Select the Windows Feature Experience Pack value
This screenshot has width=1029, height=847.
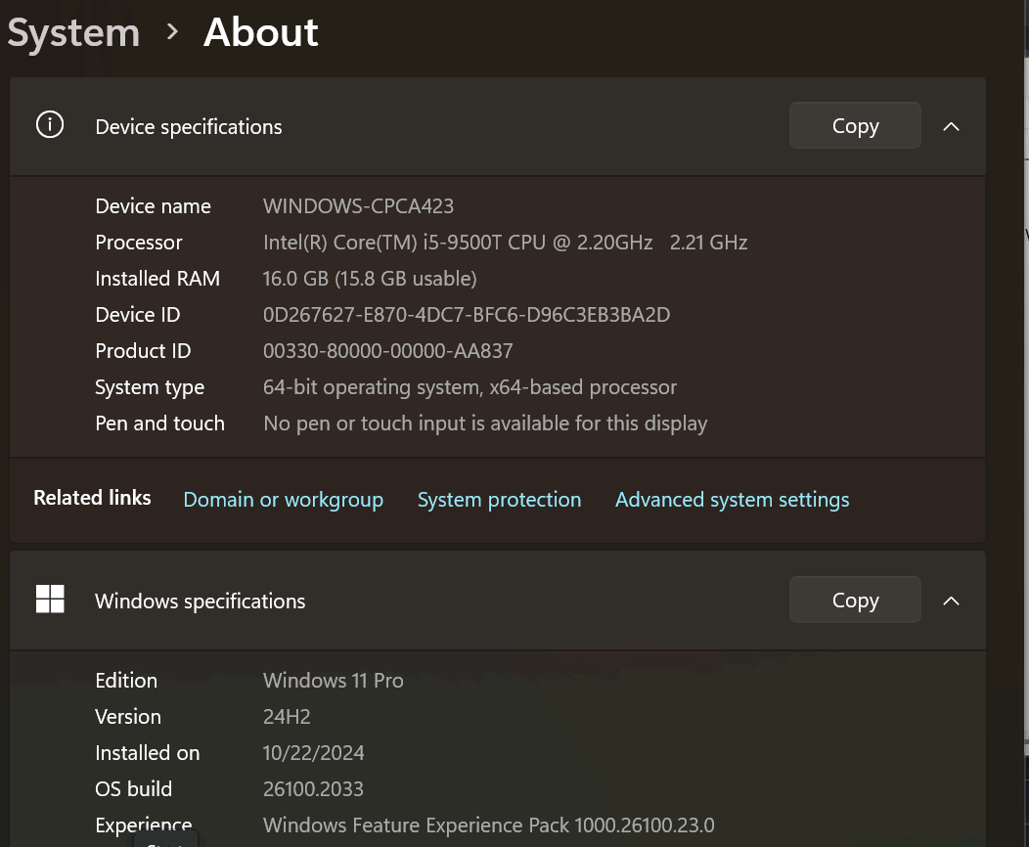[489, 825]
